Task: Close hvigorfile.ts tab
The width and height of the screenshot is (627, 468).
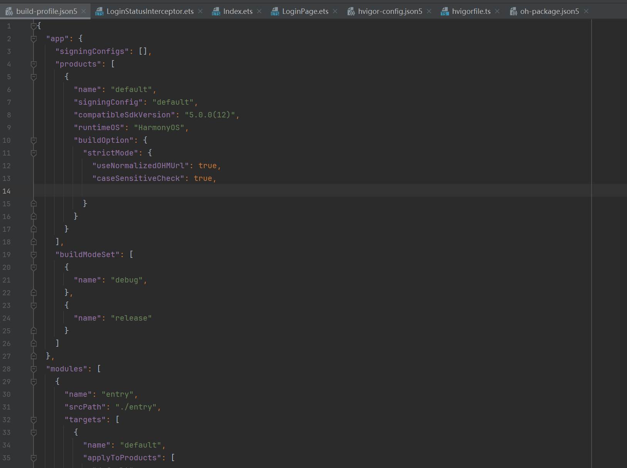Action: [x=497, y=12]
